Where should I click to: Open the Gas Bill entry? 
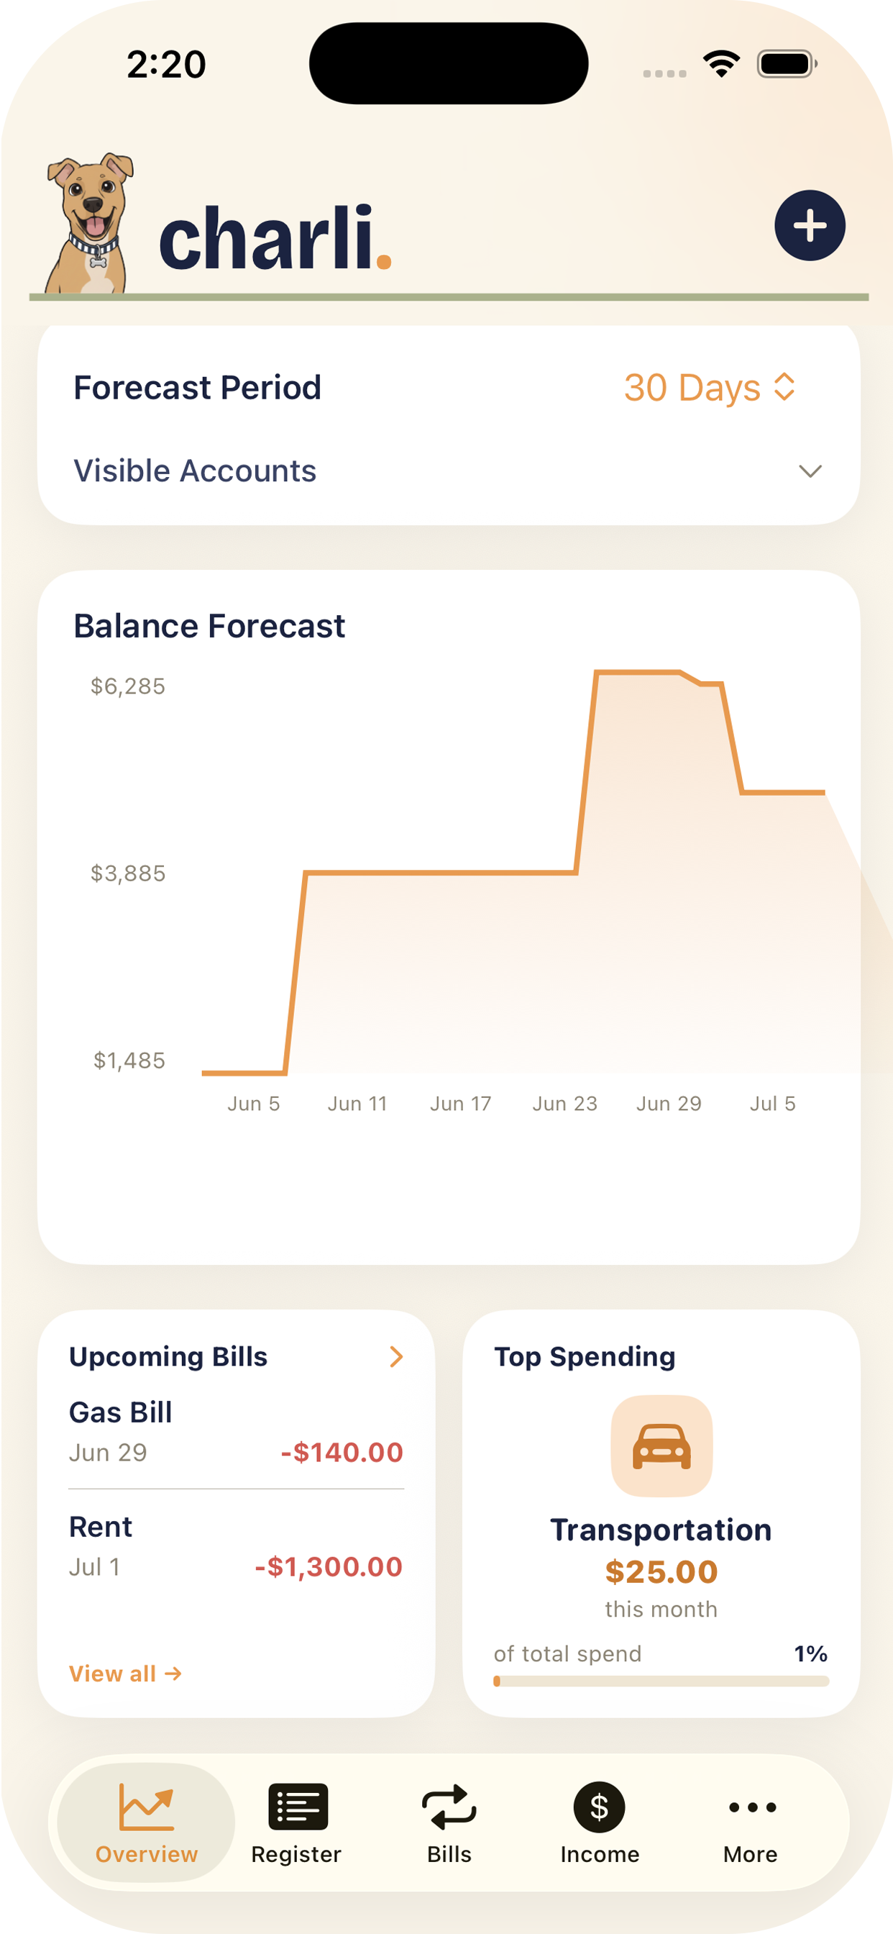point(236,1432)
